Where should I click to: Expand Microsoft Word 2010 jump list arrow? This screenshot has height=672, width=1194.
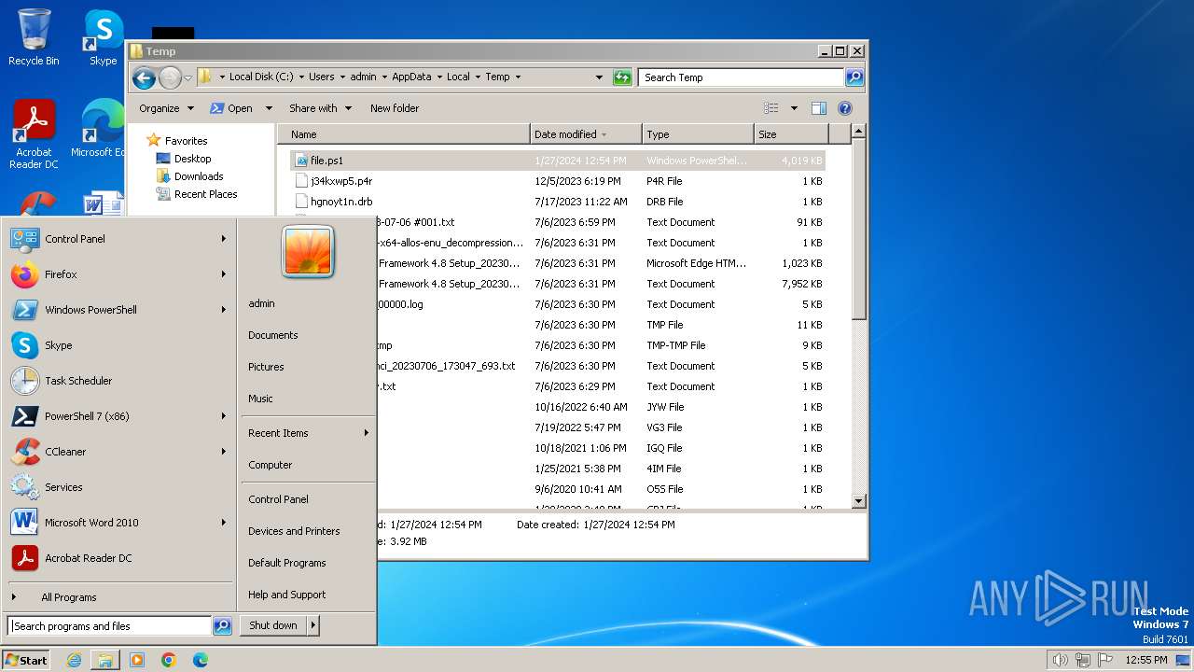(x=224, y=523)
